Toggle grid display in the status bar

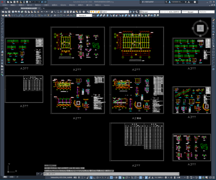79,178
